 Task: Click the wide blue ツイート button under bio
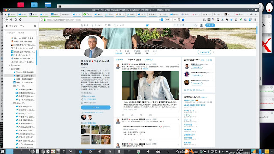96,107
